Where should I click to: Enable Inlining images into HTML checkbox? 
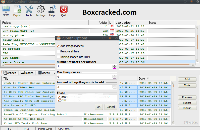point(59,57)
